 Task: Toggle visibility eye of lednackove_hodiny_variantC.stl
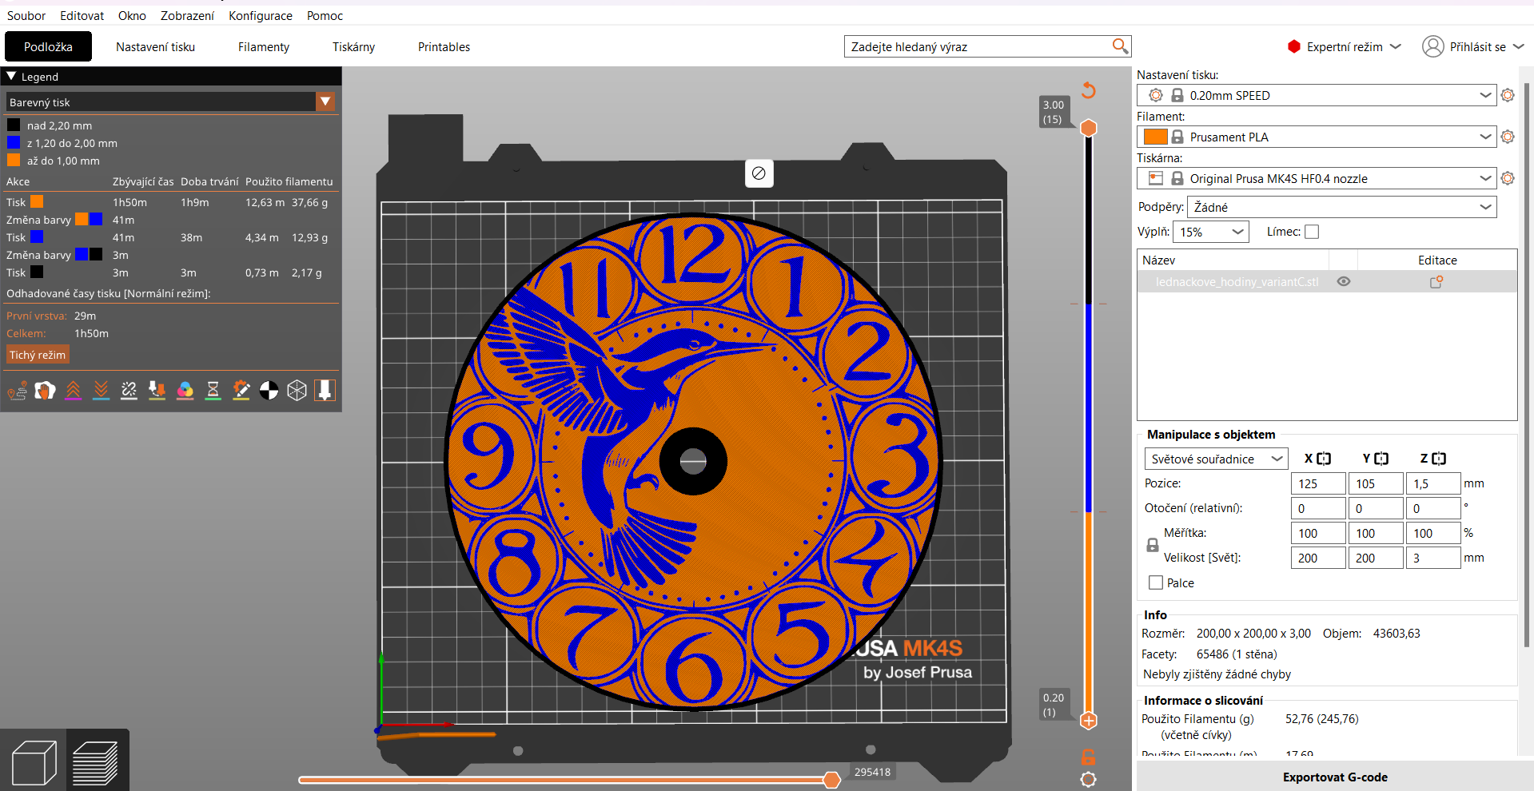pyautogui.click(x=1344, y=281)
